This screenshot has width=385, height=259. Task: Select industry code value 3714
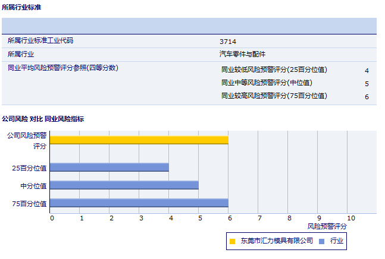click(228, 42)
